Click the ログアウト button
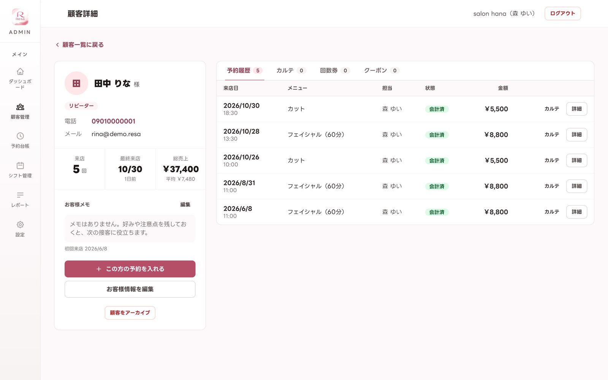 [562, 13]
